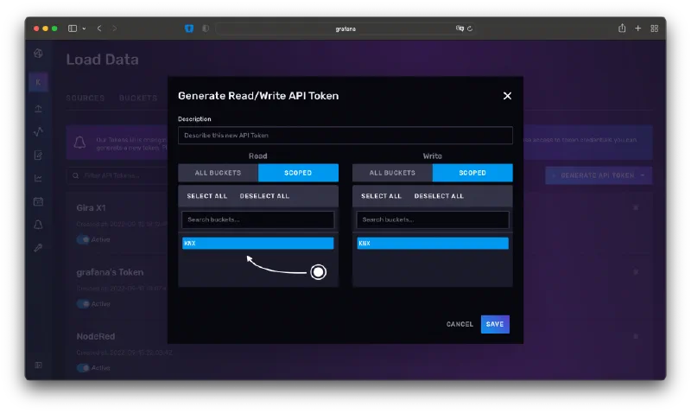The height and width of the screenshot is (413, 691).
Task: Select Scoped under Read
Action: (x=298, y=173)
